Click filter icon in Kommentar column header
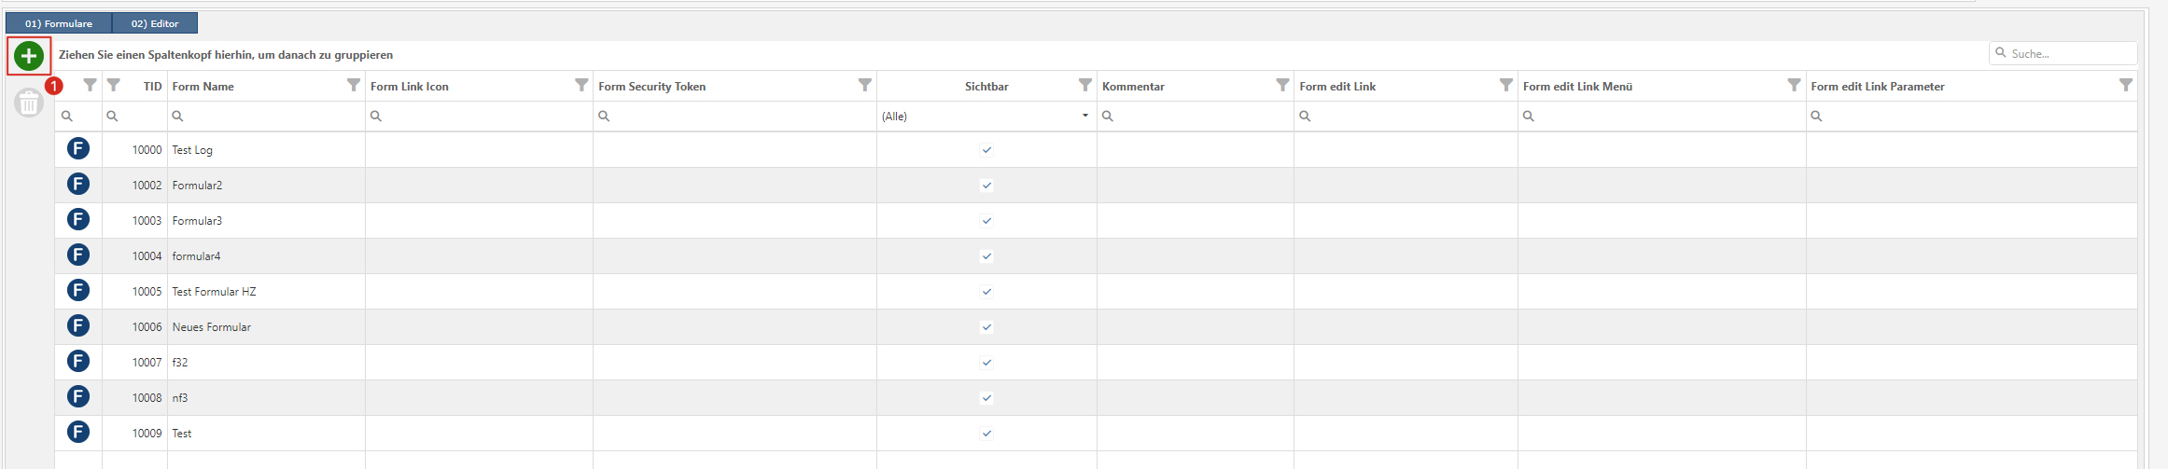Image resolution: width=2168 pixels, height=469 pixels. 1282,85
